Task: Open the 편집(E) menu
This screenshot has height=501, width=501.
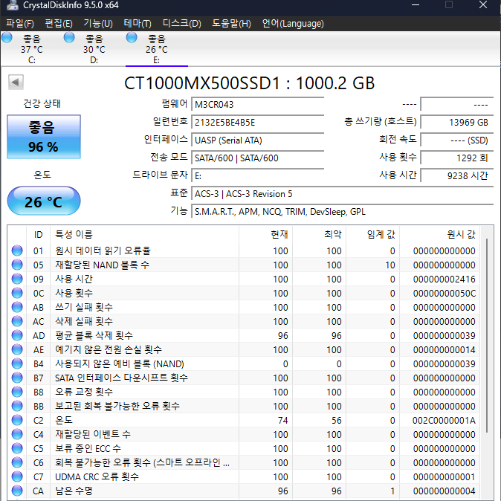Action: 59,24
